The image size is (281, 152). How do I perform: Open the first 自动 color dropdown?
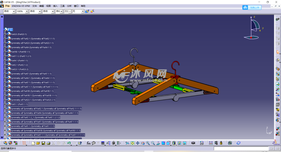(x=13, y=11)
